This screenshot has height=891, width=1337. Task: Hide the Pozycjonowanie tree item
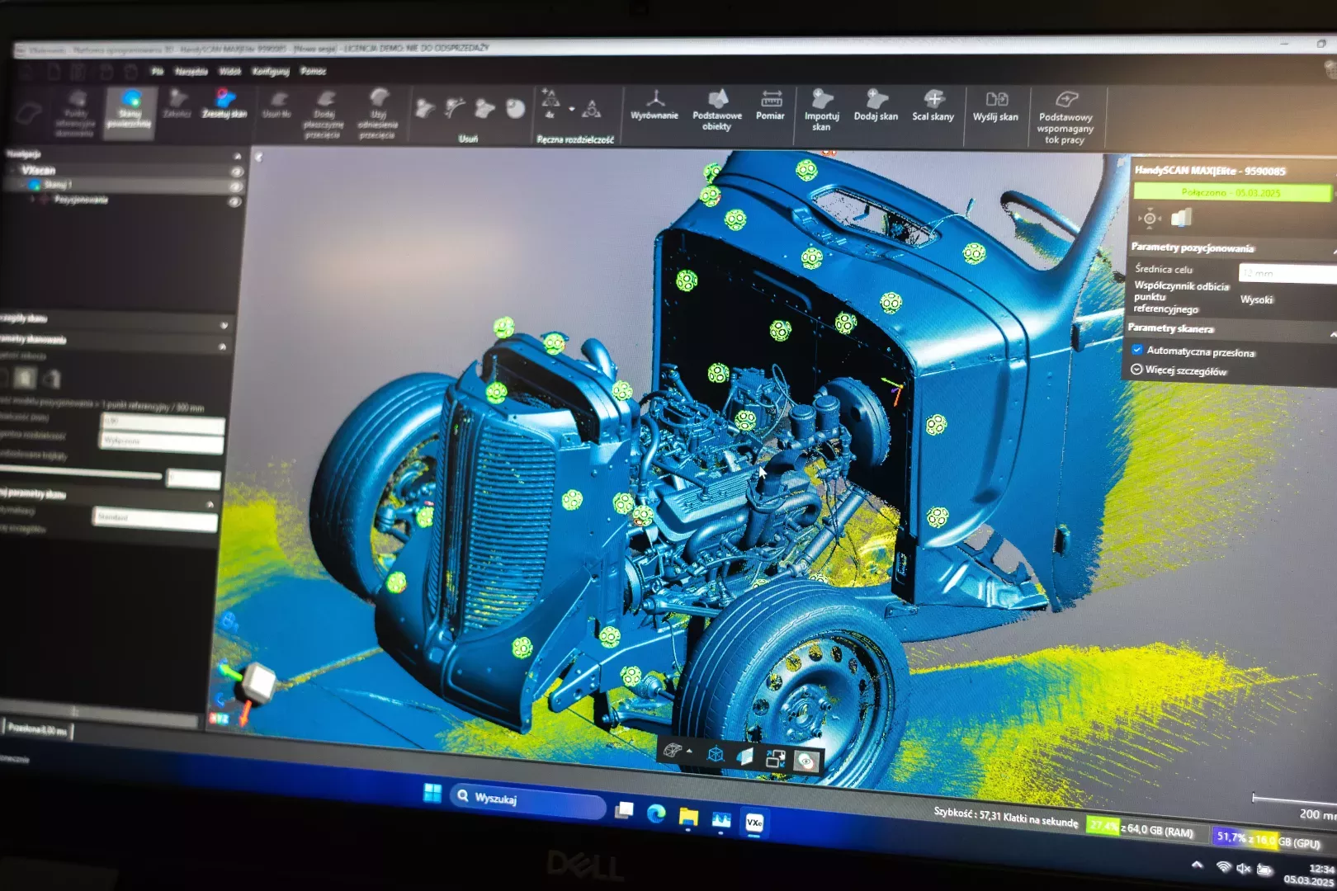[235, 201]
